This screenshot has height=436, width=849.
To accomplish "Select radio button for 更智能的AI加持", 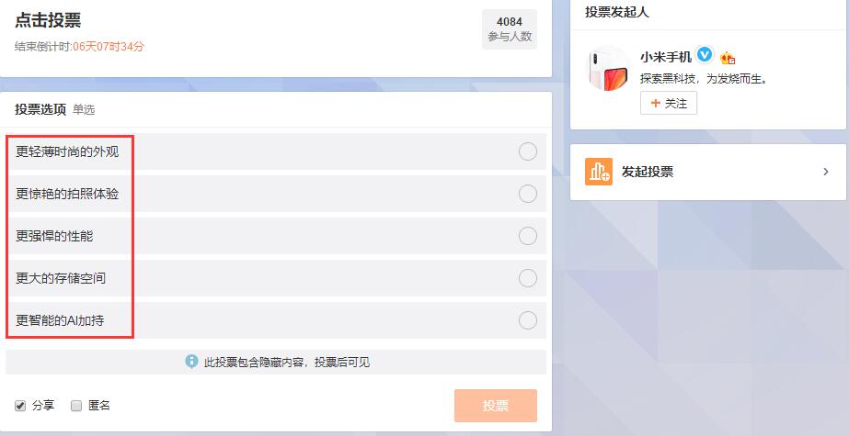I will pos(527,320).
